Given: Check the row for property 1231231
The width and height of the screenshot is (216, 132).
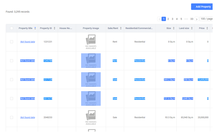Looking at the screenshot, I should tap(11, 42).
